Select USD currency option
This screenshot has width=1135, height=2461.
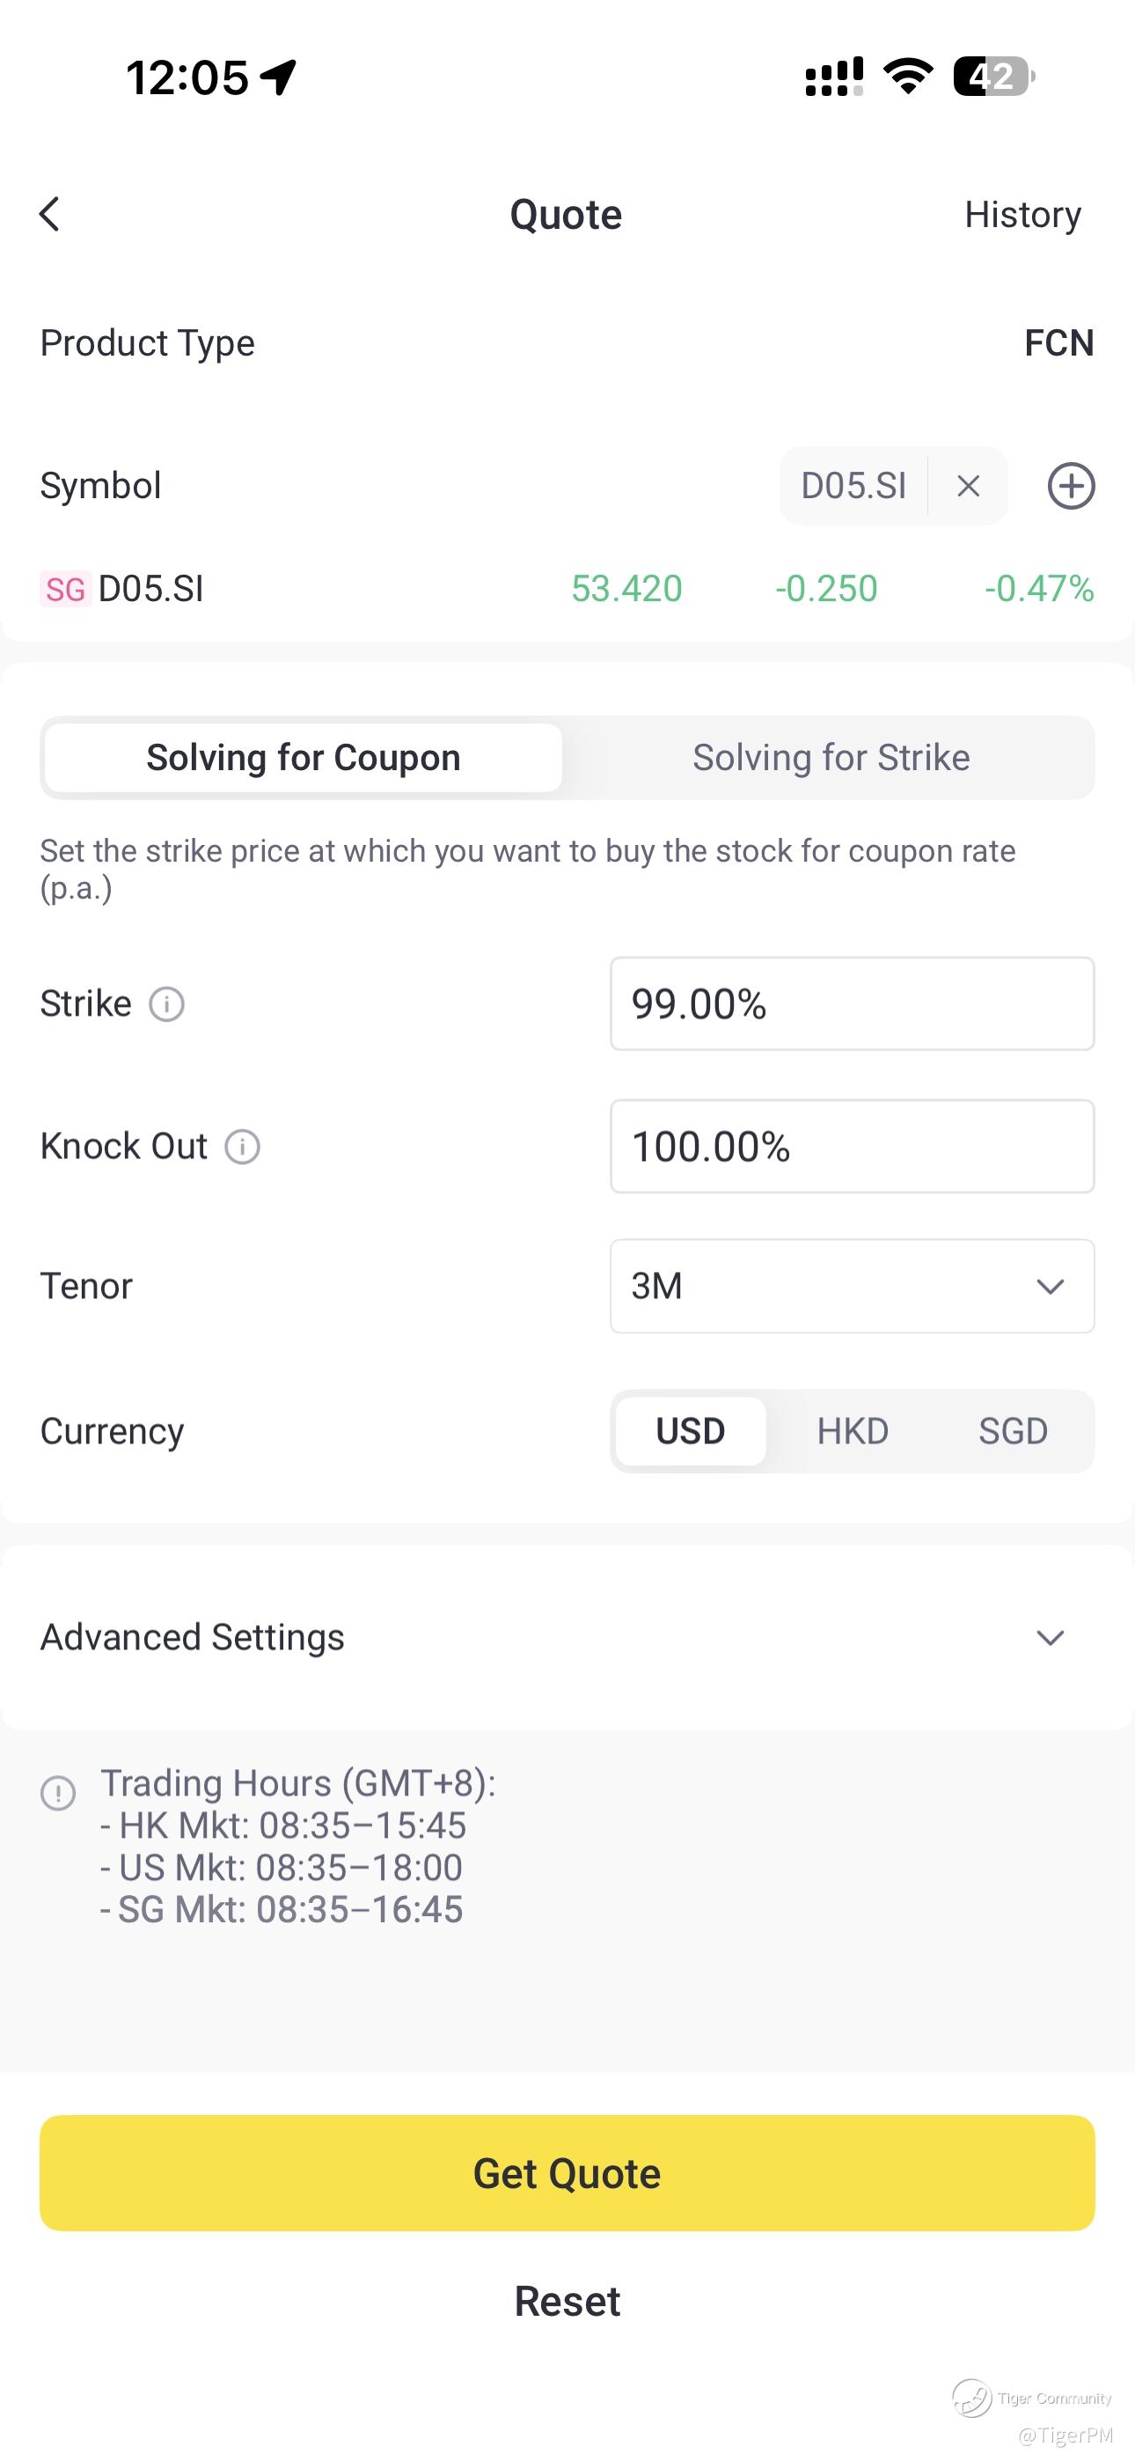(x=690, y=1431)
